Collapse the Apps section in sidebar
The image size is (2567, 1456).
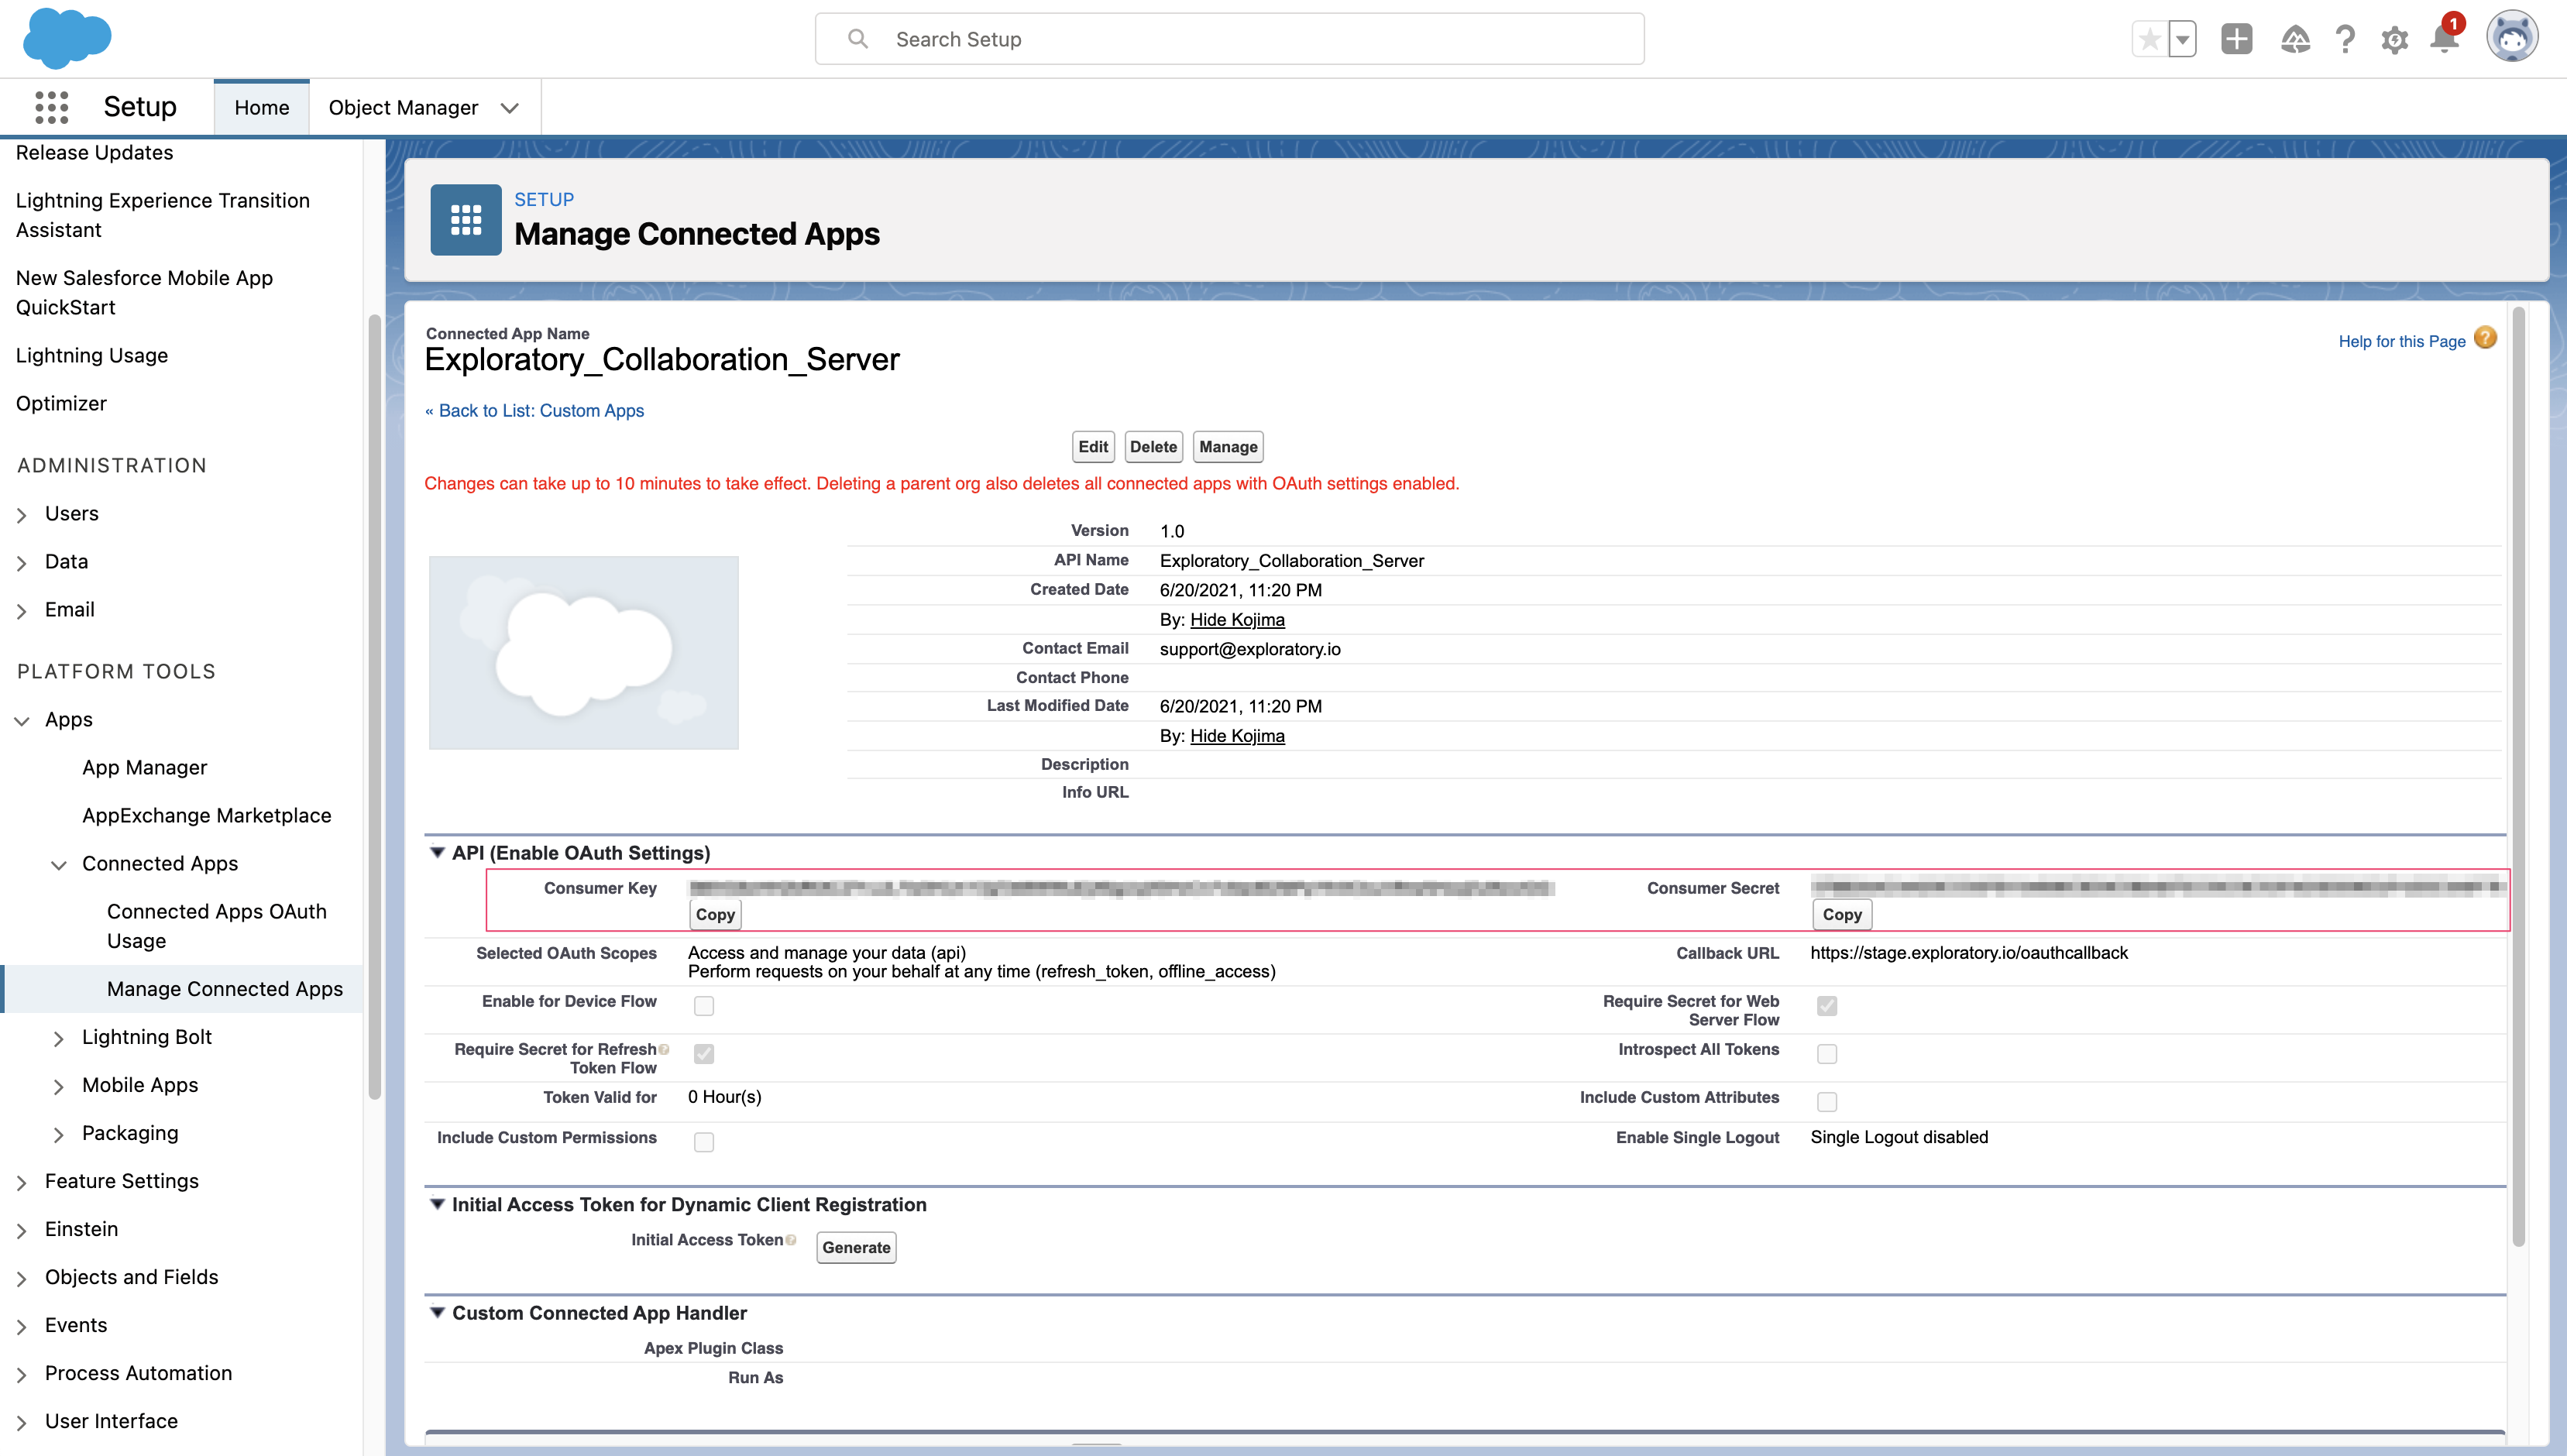point(22,721)
